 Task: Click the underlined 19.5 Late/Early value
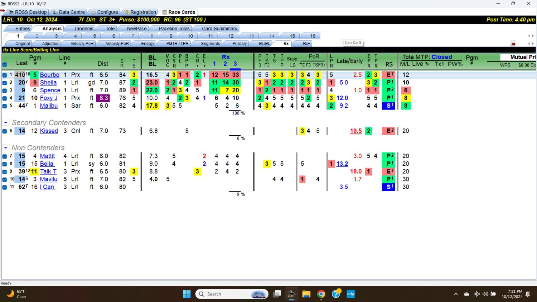click(356, 131)
